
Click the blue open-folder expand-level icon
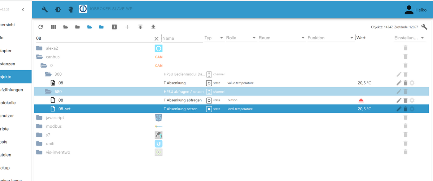89,27
